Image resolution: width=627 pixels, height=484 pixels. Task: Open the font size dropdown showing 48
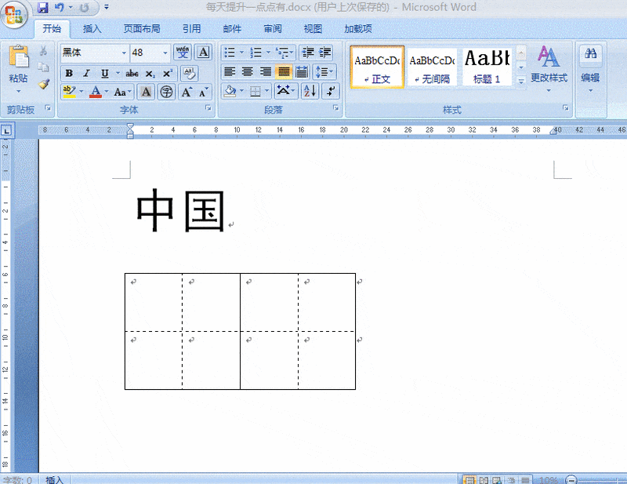tap(165, 53)
